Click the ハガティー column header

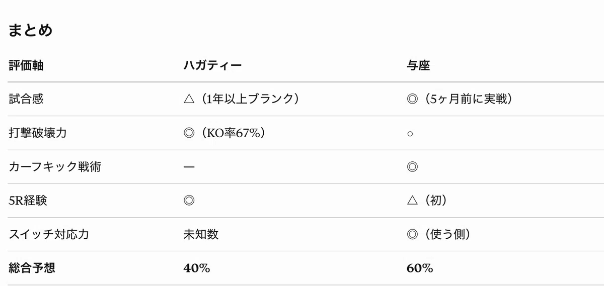[x=213, y=65]
